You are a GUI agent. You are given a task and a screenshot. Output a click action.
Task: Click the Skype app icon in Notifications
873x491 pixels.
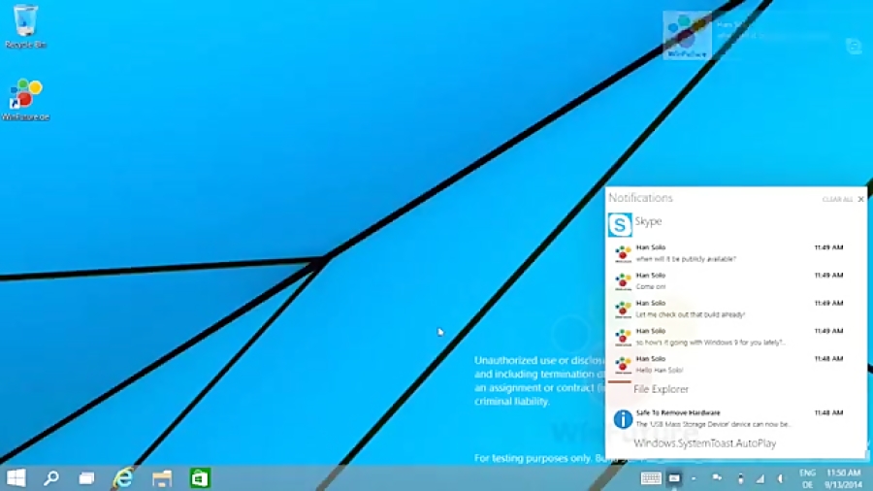coord(620,225)
